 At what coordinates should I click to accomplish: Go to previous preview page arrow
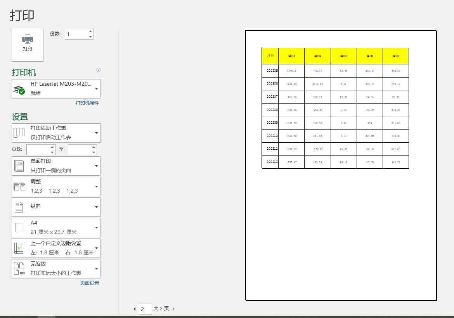(x=134, y=309)
